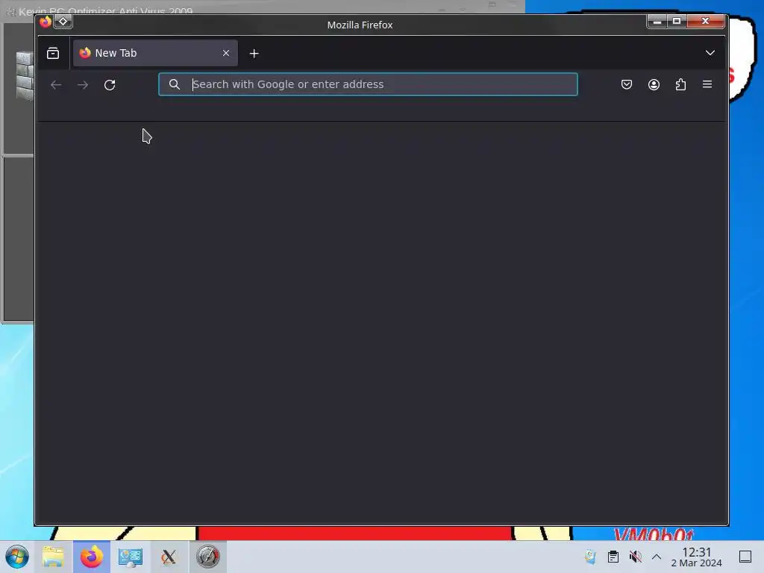
Task: Expand the list all tabs chevron
Action: [x=710, y=53]
